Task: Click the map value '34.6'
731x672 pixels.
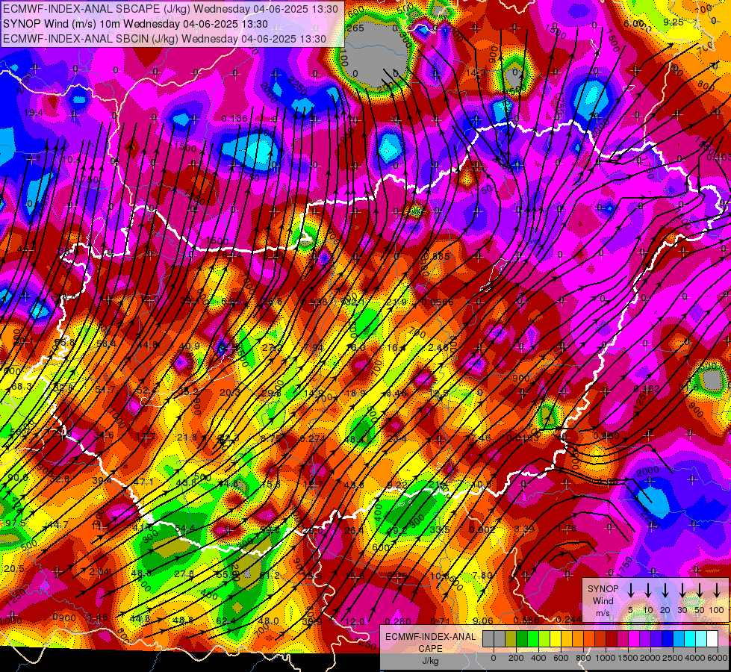Action: (x=104, y=435)
